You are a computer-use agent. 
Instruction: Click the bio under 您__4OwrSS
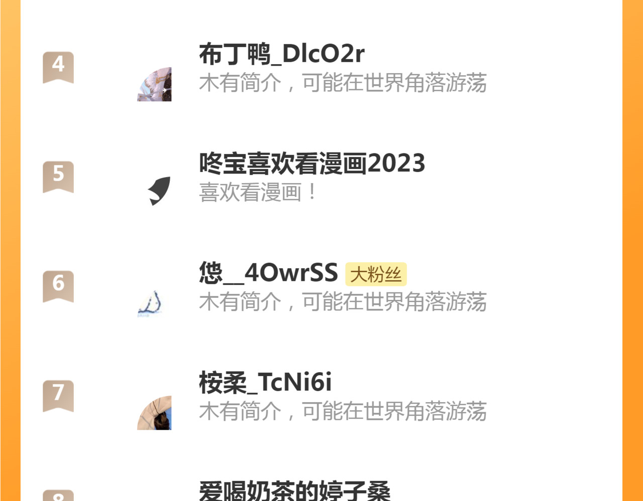343,302
